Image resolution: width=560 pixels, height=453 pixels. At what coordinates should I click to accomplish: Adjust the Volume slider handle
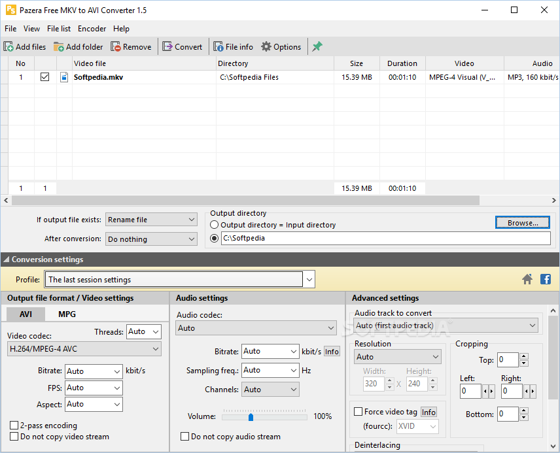(x=251, y=417)
